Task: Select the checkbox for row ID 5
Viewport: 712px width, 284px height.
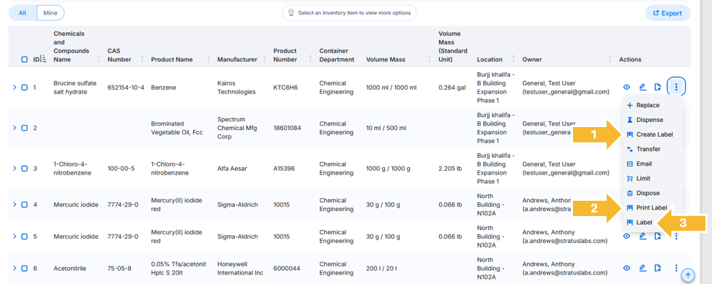Action: coord(25,236)
